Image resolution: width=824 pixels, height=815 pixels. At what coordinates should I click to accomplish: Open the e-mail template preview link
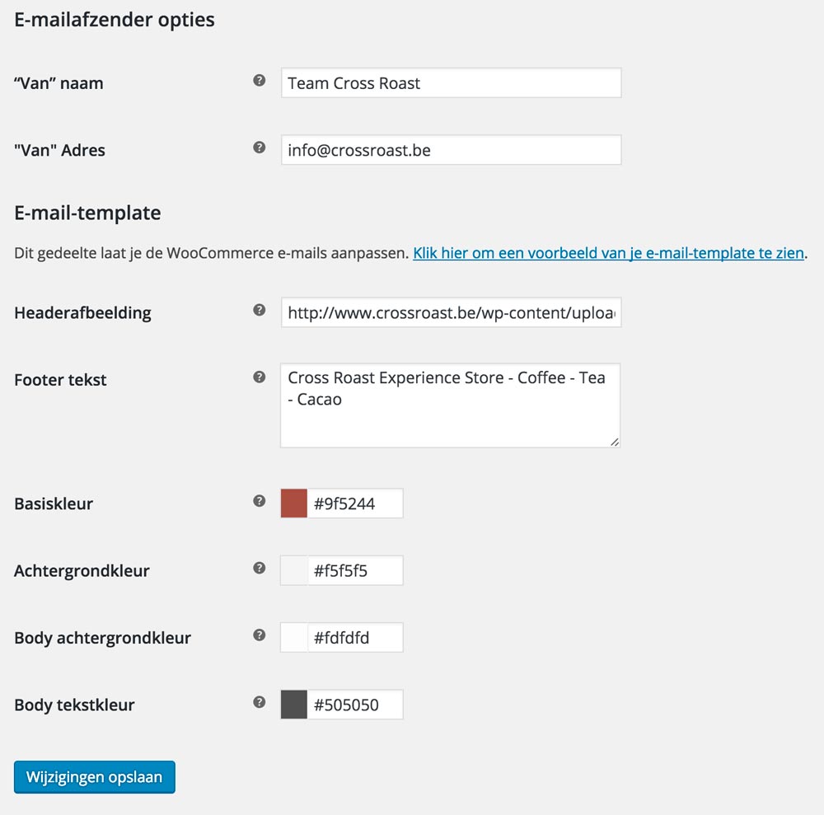(x=608, y=254)
